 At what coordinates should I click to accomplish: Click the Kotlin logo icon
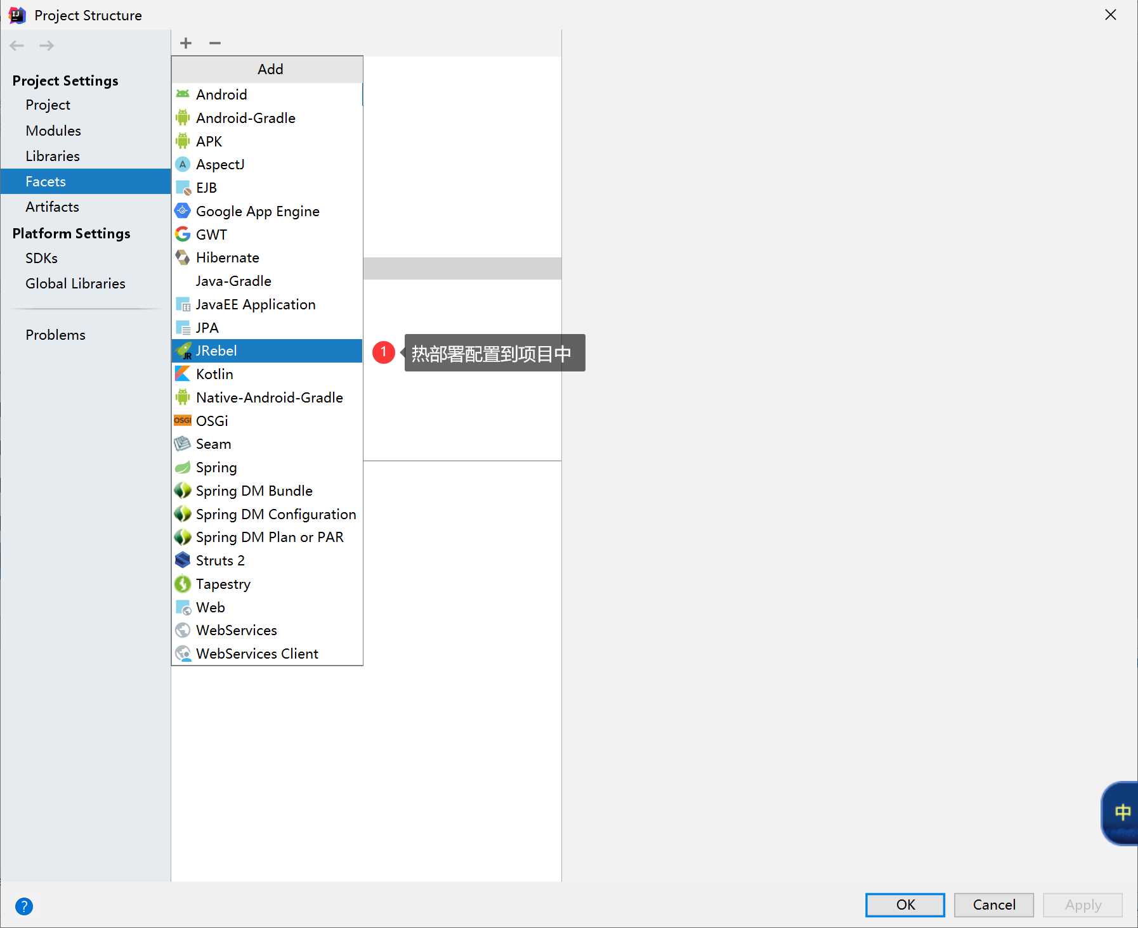183,374
